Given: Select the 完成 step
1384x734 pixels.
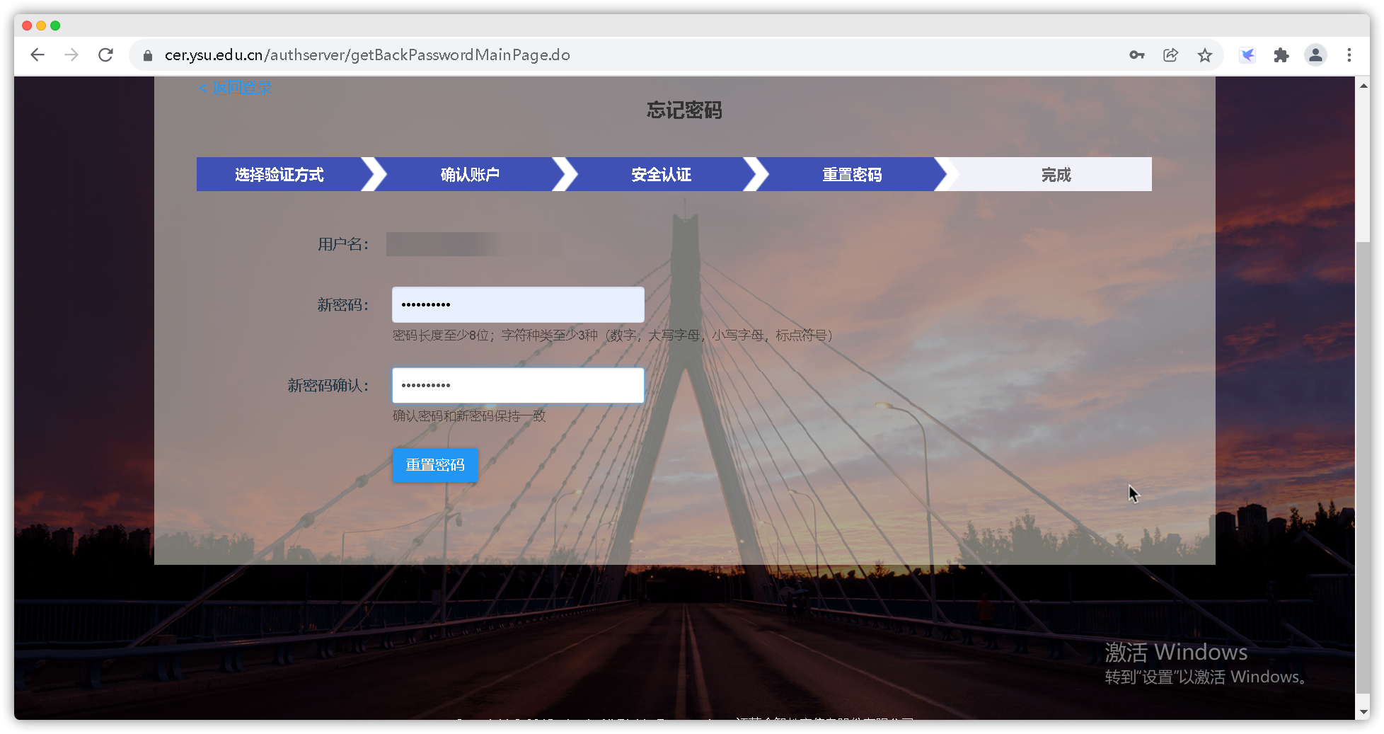Looking at the screenshot, I should click(1055, 175).
